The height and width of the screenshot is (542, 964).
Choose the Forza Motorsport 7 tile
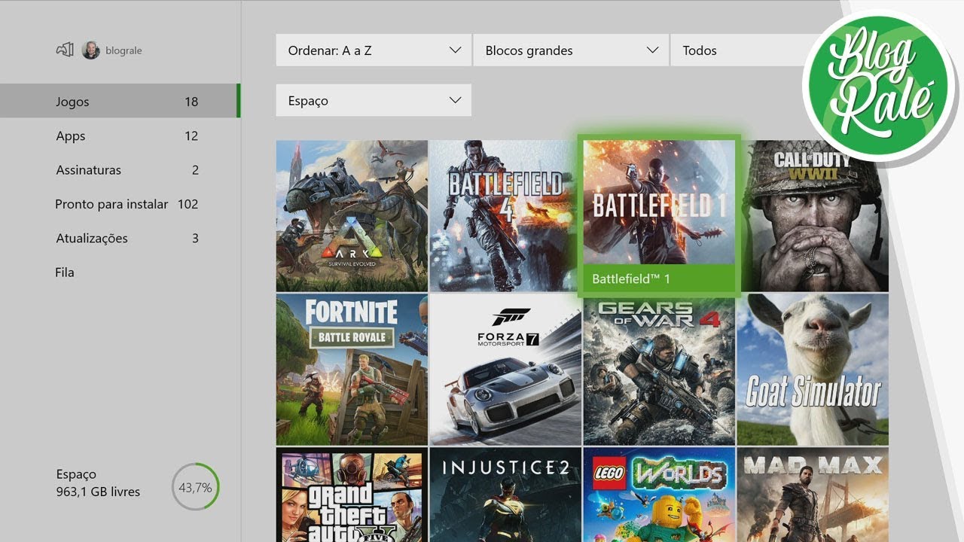tap(505, 370)
